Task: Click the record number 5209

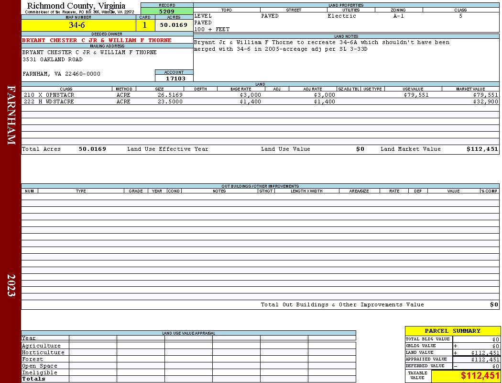Action: 167,11
